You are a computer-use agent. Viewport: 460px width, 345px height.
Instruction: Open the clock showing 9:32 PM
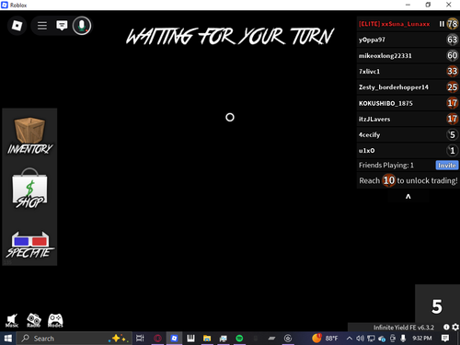(422, 339)
